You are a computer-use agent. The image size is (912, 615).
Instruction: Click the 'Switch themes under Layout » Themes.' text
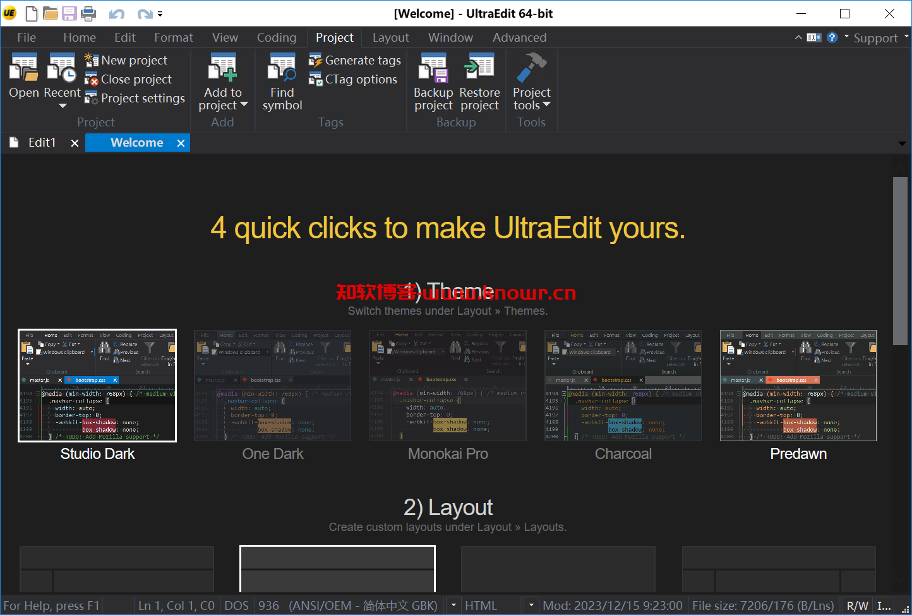pos(448,311)
